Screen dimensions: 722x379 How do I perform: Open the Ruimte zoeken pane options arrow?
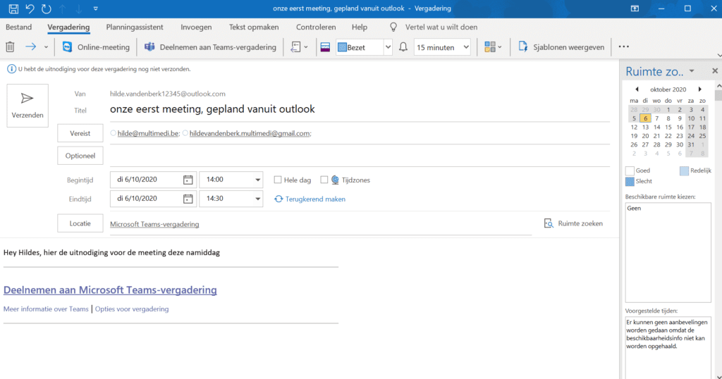coord(692,71)
